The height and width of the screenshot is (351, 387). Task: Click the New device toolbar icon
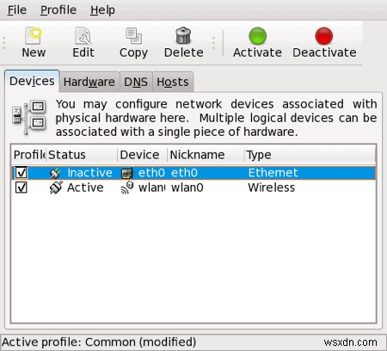click(x=34, y=35)
